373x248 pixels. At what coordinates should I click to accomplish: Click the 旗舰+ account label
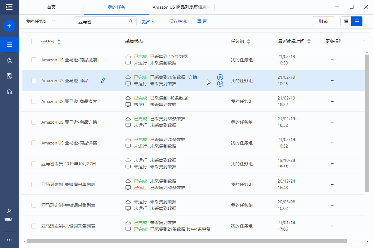tap(9, 220)
